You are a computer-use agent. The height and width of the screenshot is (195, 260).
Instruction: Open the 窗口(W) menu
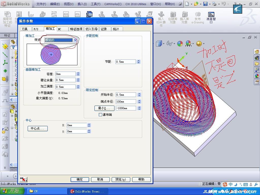(156, 4)
